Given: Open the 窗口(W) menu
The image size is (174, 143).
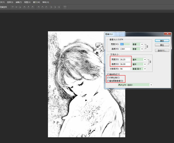Looking at the screenshot, I should click(x=36, y=2).
